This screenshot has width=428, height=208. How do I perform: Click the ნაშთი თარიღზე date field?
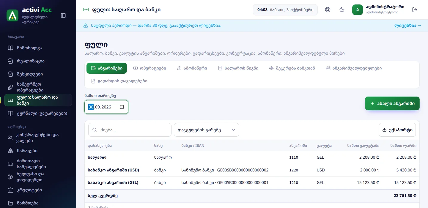click(x=106, y=107)
